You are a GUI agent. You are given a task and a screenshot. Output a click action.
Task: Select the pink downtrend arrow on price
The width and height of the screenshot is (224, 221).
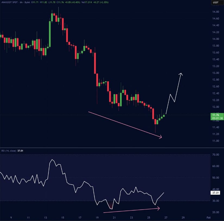(x=125, y=124)
